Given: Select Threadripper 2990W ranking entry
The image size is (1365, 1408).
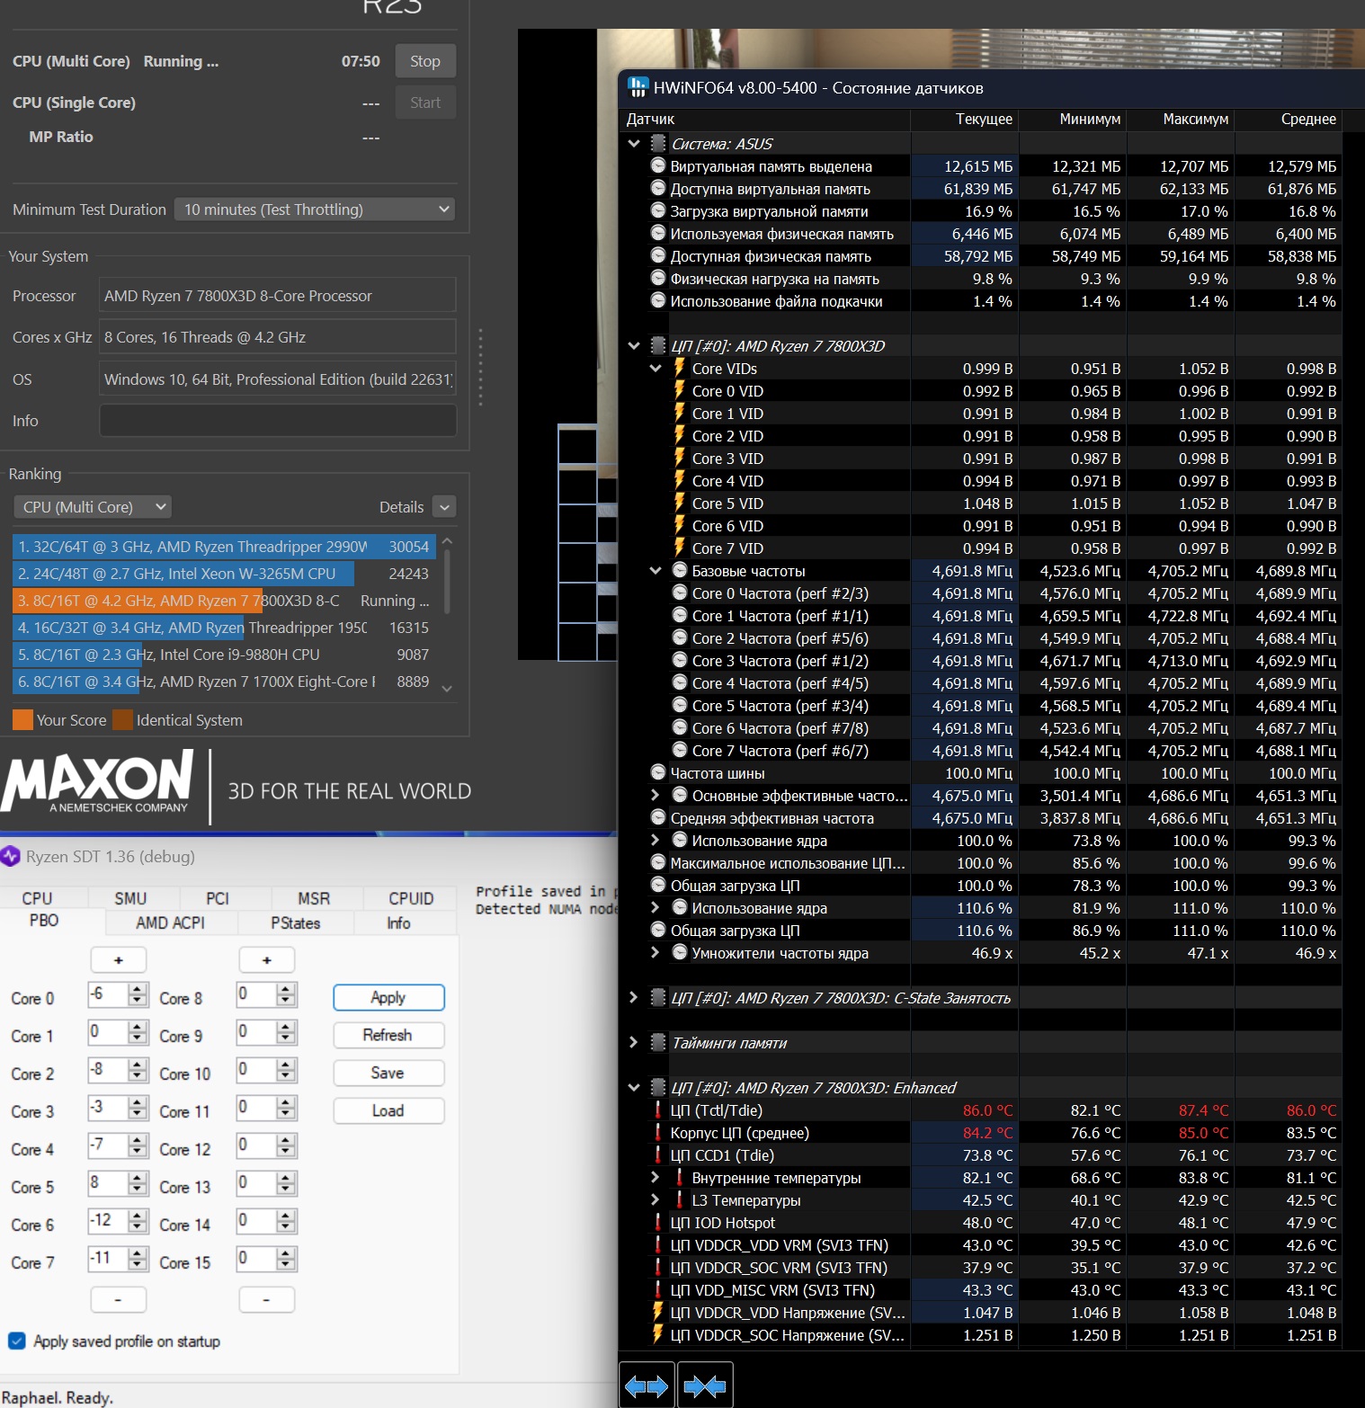Looking at the screenshot, I should click(224, 547).
